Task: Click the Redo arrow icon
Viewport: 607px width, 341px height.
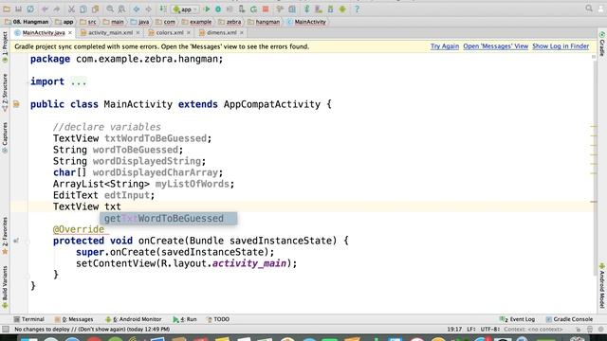Action: [57, 9]
